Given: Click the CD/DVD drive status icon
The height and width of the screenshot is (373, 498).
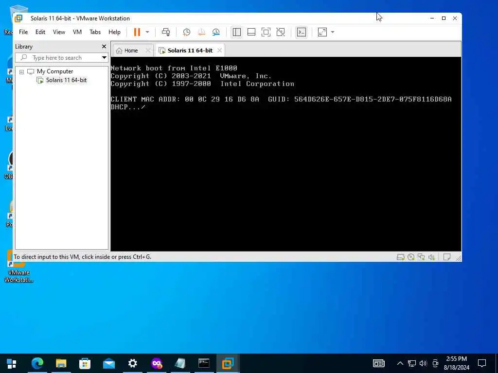Looking at the screenshot, I should 411,257.
